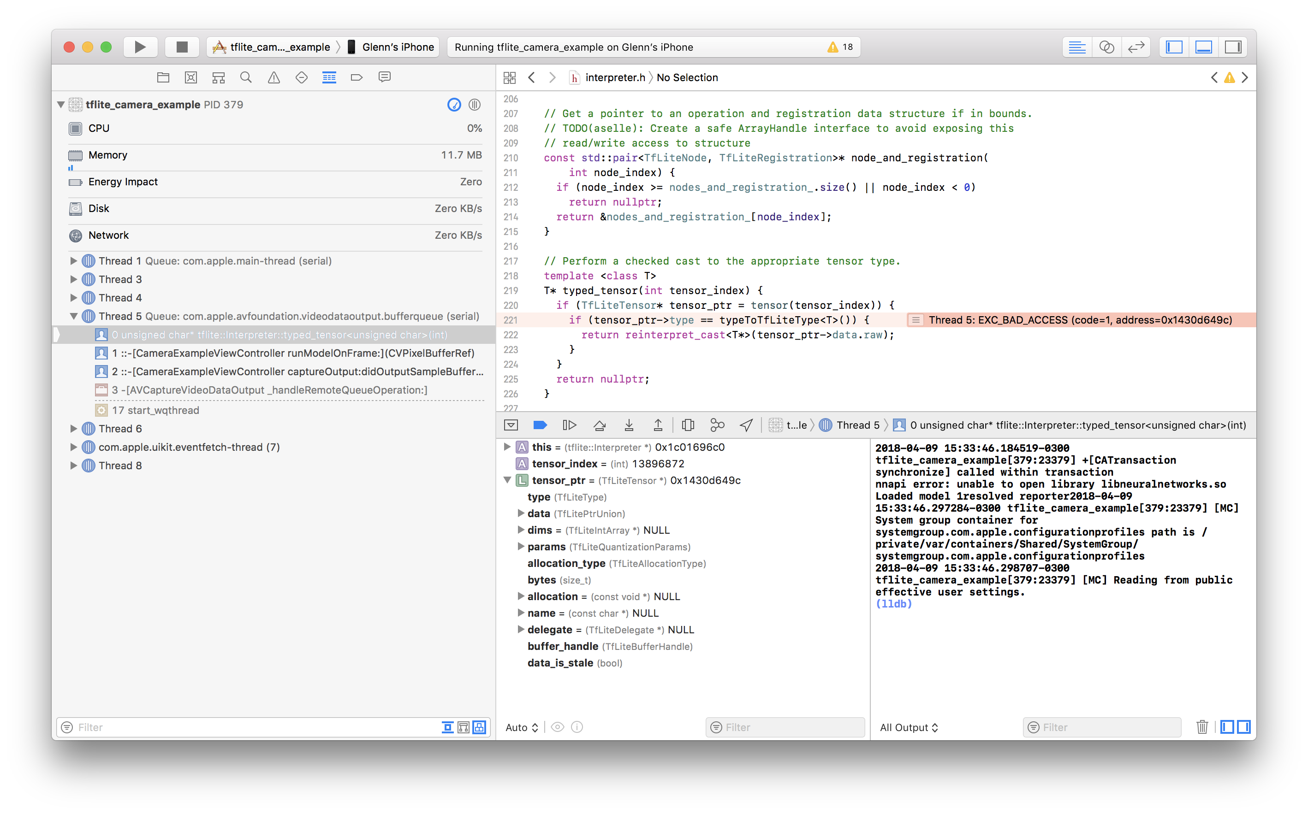This screenshot has height=814, width=1308.
Task: Open the Issue navigator warning icon
Action: point(273,77)
